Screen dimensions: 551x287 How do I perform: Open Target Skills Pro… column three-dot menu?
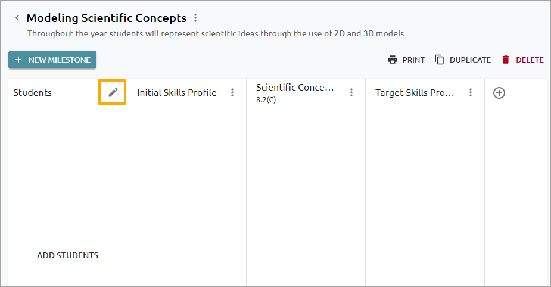coord(471,92)
